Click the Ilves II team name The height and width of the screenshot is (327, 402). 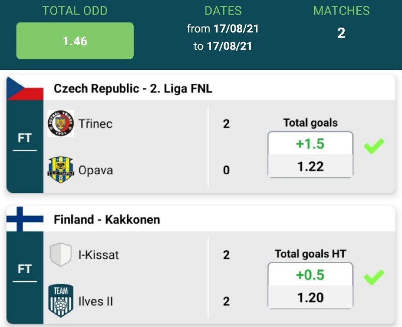95,301
